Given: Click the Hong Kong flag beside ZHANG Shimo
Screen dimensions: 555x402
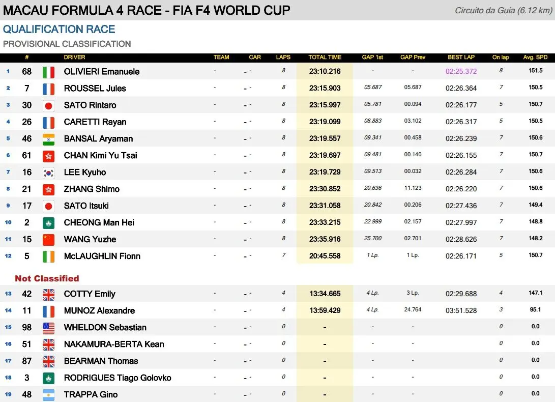Looking at the screenshot, I should tap(48, 189).
